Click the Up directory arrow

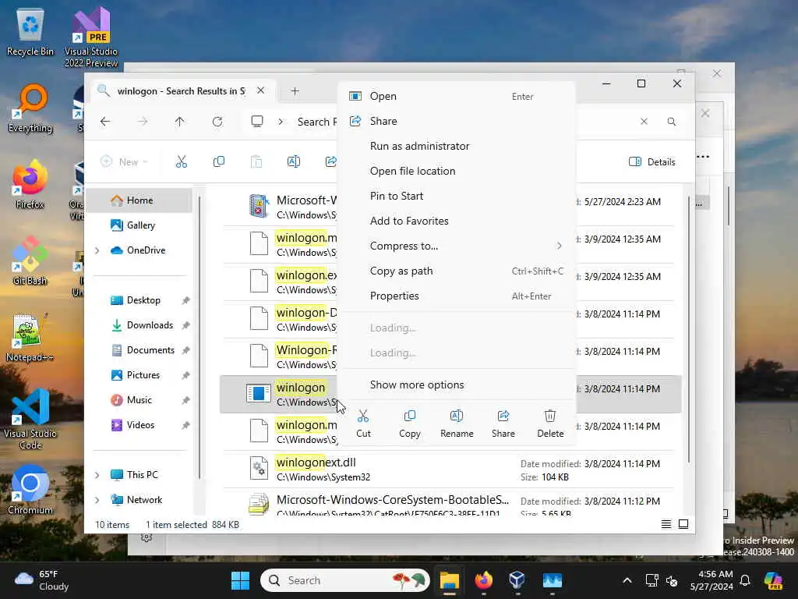point(180,122)
